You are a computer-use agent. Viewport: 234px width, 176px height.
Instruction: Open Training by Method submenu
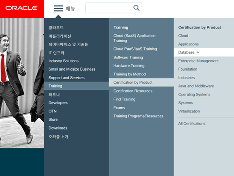[x=130, y=74]
